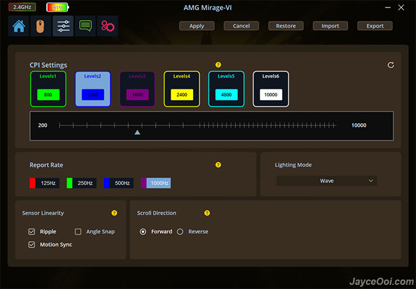Image resolution: width=416 pixels, height=289 pixels.
Task: Reset CPI settings with the refresh icon
Action: point(390,65)
